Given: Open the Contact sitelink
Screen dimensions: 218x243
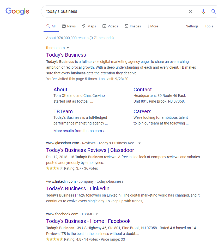Looking at the screenshot, I should tap(143, 90).
